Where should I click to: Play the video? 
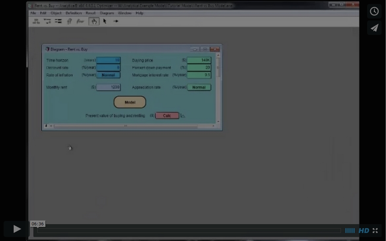(x=17, y=229)
